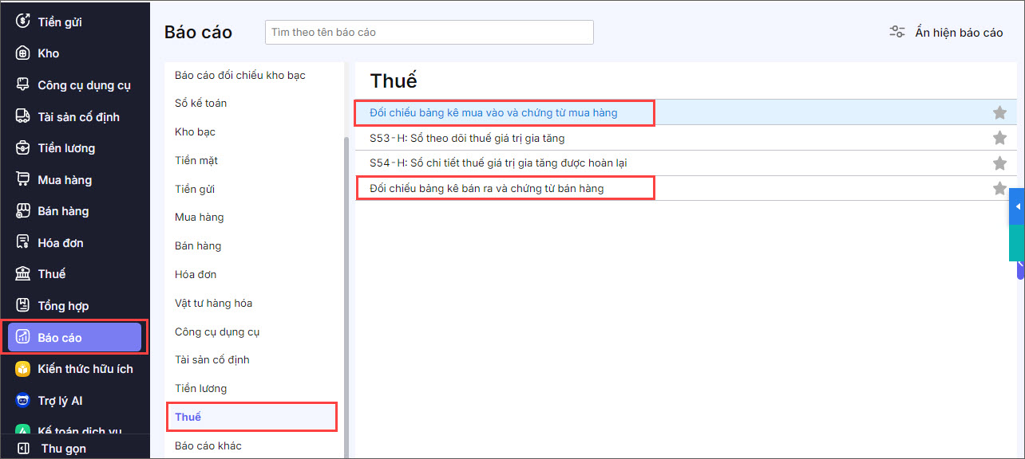
Task: Open the Hóa đơn sidebar menu label
Action: click(61, 242)
